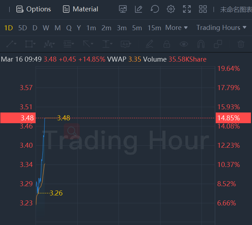Screen dimensions: 252x225
Task: Open the Trading Hours dropdown
Action: tap(221, 28)
